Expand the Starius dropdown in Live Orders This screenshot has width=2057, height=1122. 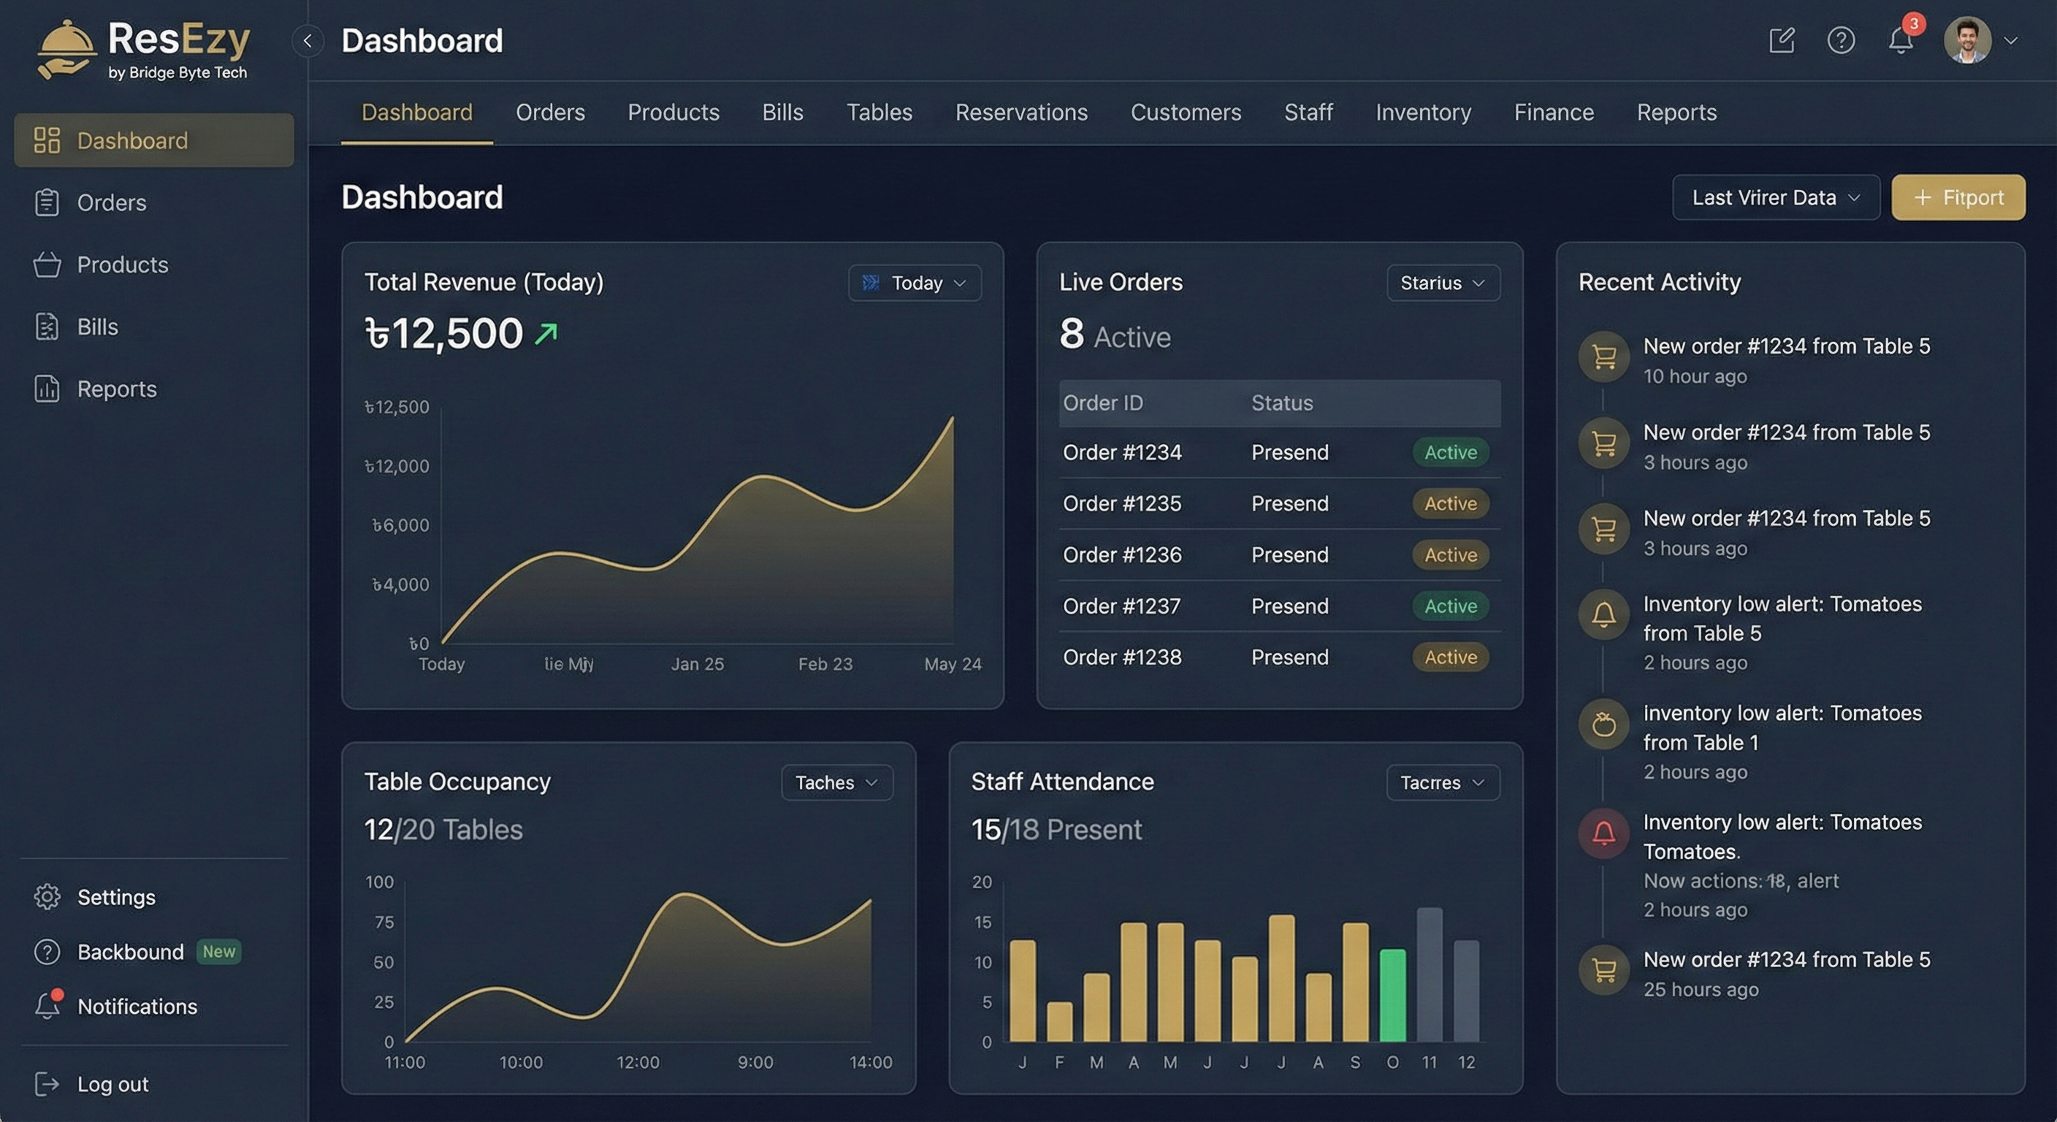tap(1442, 283)
